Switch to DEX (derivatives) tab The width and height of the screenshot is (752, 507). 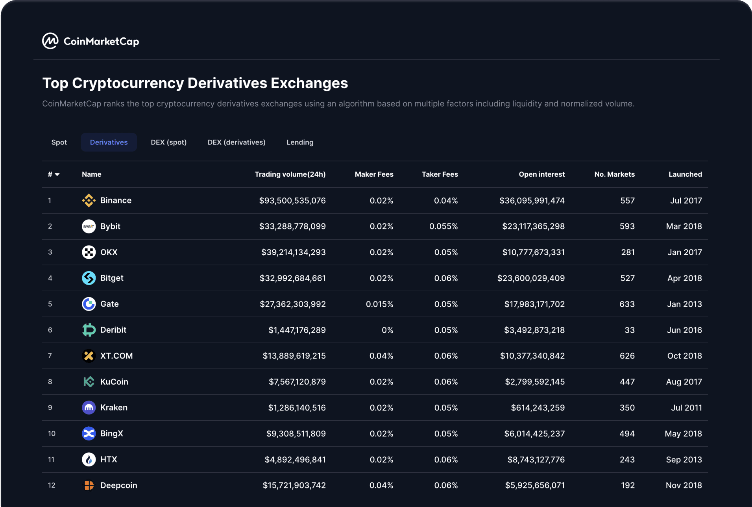click(x=237, y=142)
